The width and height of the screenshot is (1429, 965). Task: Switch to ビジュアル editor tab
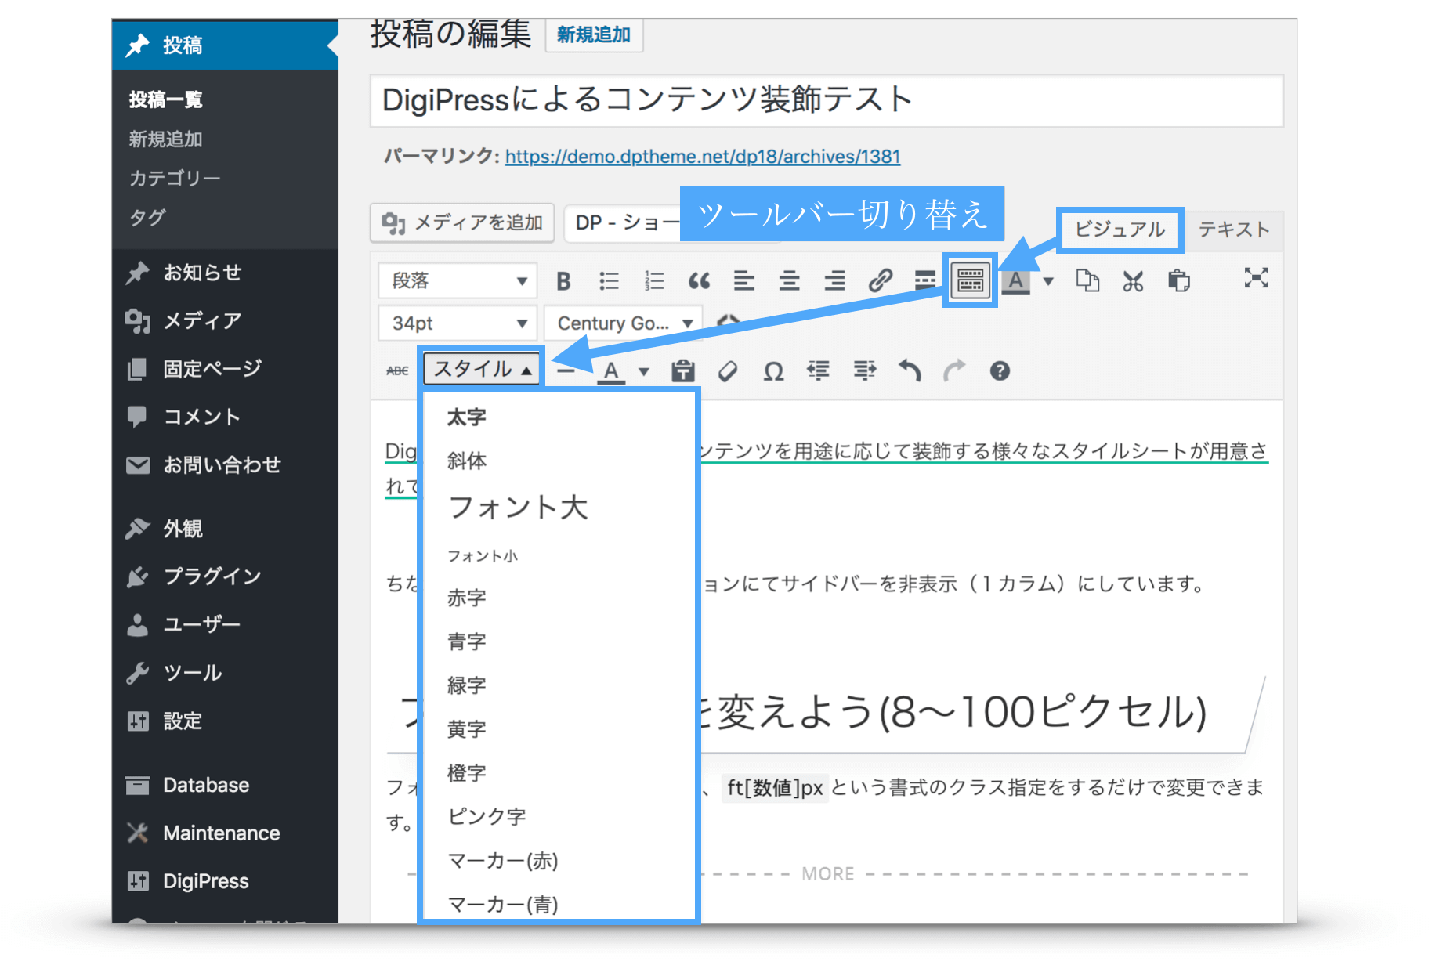[1120, 229]
